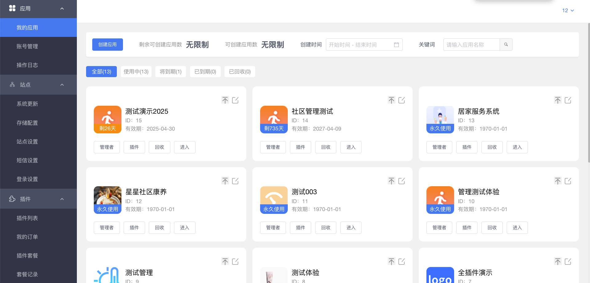Click the 测试演示2025 app logo

coord(108,120)
